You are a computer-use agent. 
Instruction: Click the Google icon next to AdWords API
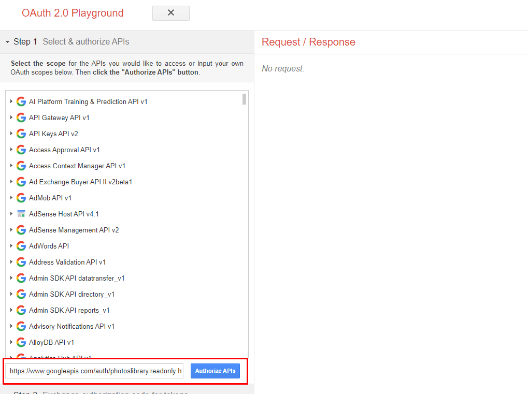[x=21, y=245]
